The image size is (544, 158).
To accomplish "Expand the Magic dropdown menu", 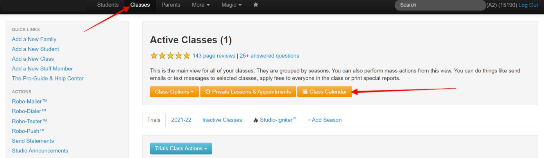I will point(231,5).
